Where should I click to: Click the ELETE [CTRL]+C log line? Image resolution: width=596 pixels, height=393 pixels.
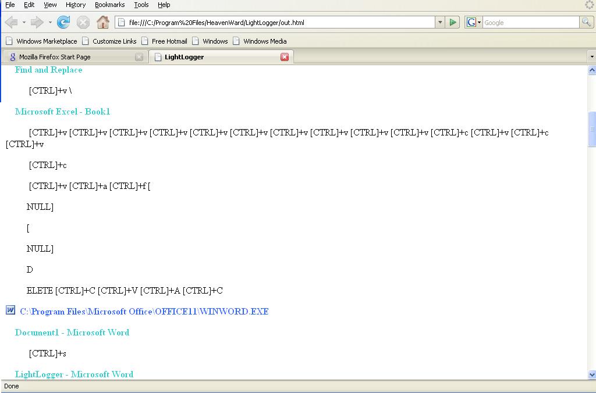click(125, 291)
